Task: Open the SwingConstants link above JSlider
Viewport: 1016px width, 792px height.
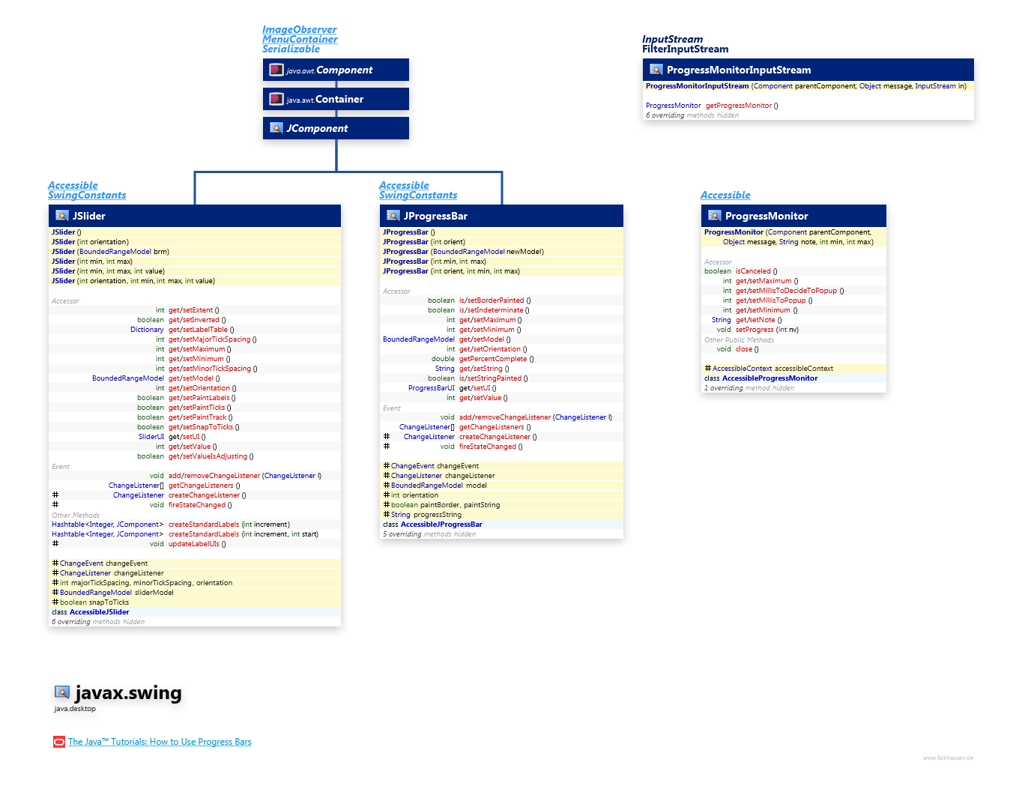Action: [x=87, y=196]
